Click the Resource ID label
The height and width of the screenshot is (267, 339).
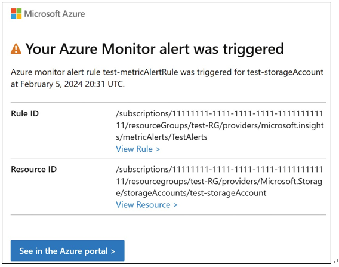click(34, 170)
